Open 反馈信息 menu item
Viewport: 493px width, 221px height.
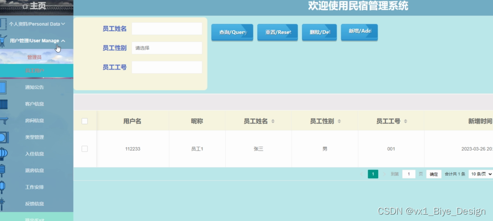[x=34, y=204]
